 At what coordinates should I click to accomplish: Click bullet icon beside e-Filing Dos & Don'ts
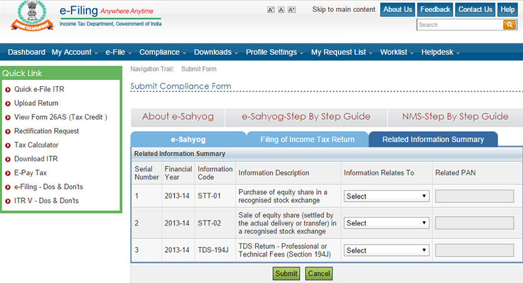pos(8,187)
